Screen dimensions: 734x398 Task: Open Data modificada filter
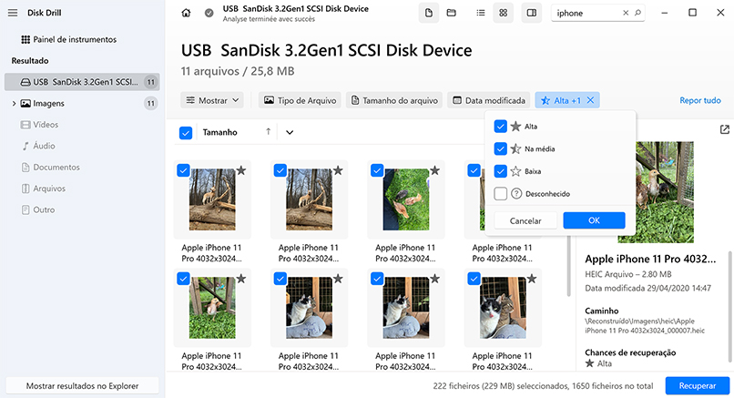488,100
